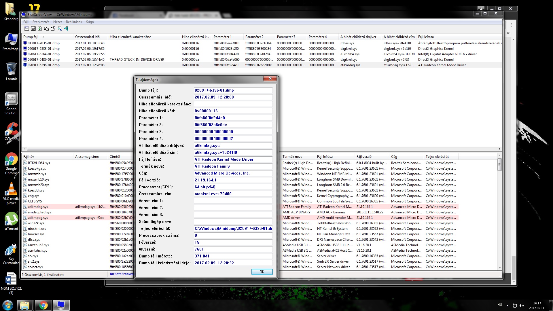Select the VLC media player shortcut
Screen dimensions: 553x311
coord(11,194)
